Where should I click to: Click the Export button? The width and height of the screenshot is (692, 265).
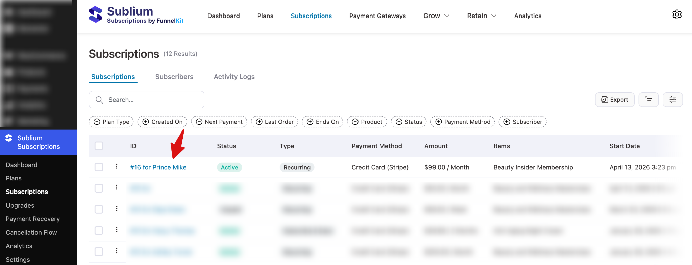tap(615, 100)
